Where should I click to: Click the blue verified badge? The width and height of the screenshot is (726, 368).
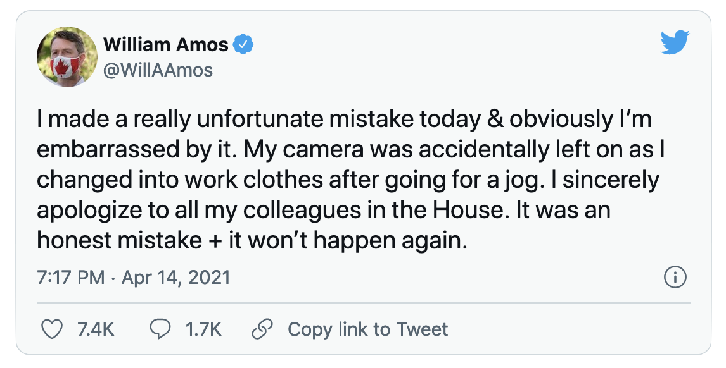pyautogui.click(x=243, y=45)
